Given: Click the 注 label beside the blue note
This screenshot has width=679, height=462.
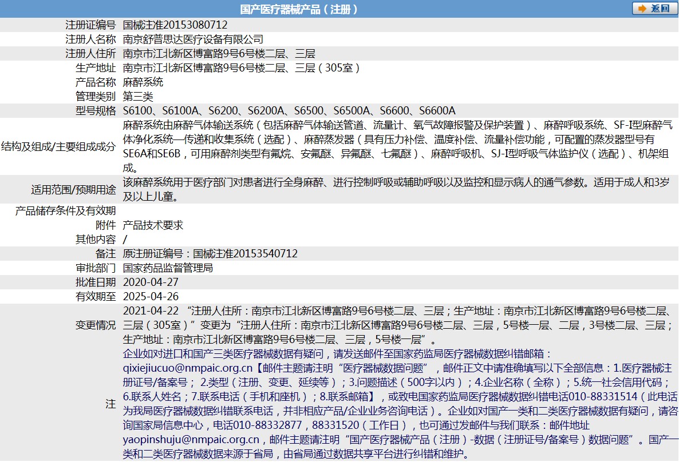Looking at the screenshot, I should point(111,404).
